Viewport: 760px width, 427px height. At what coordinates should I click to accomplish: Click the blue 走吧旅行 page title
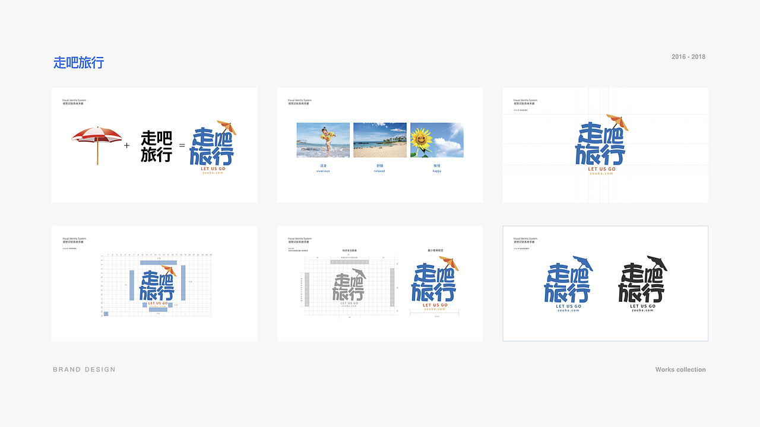78,62
